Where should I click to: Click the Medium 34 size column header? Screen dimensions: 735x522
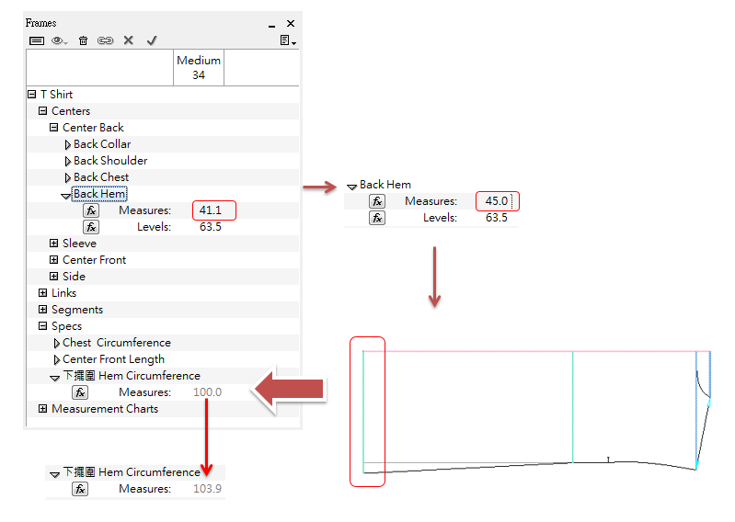tap(199, 68)
